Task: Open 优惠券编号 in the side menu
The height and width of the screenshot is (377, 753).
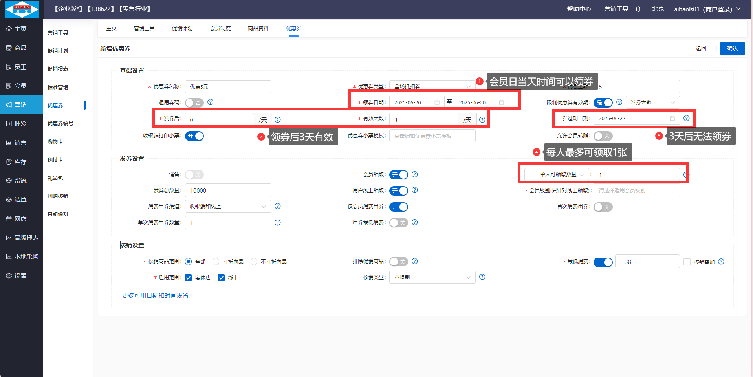Action: coord(60,123)
